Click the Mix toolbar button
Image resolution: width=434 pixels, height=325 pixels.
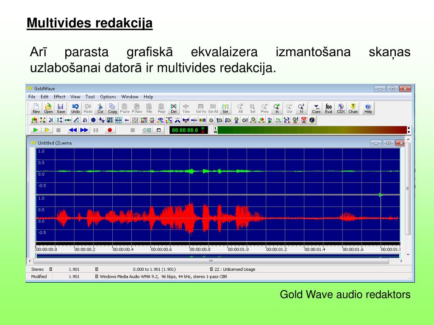149,108
